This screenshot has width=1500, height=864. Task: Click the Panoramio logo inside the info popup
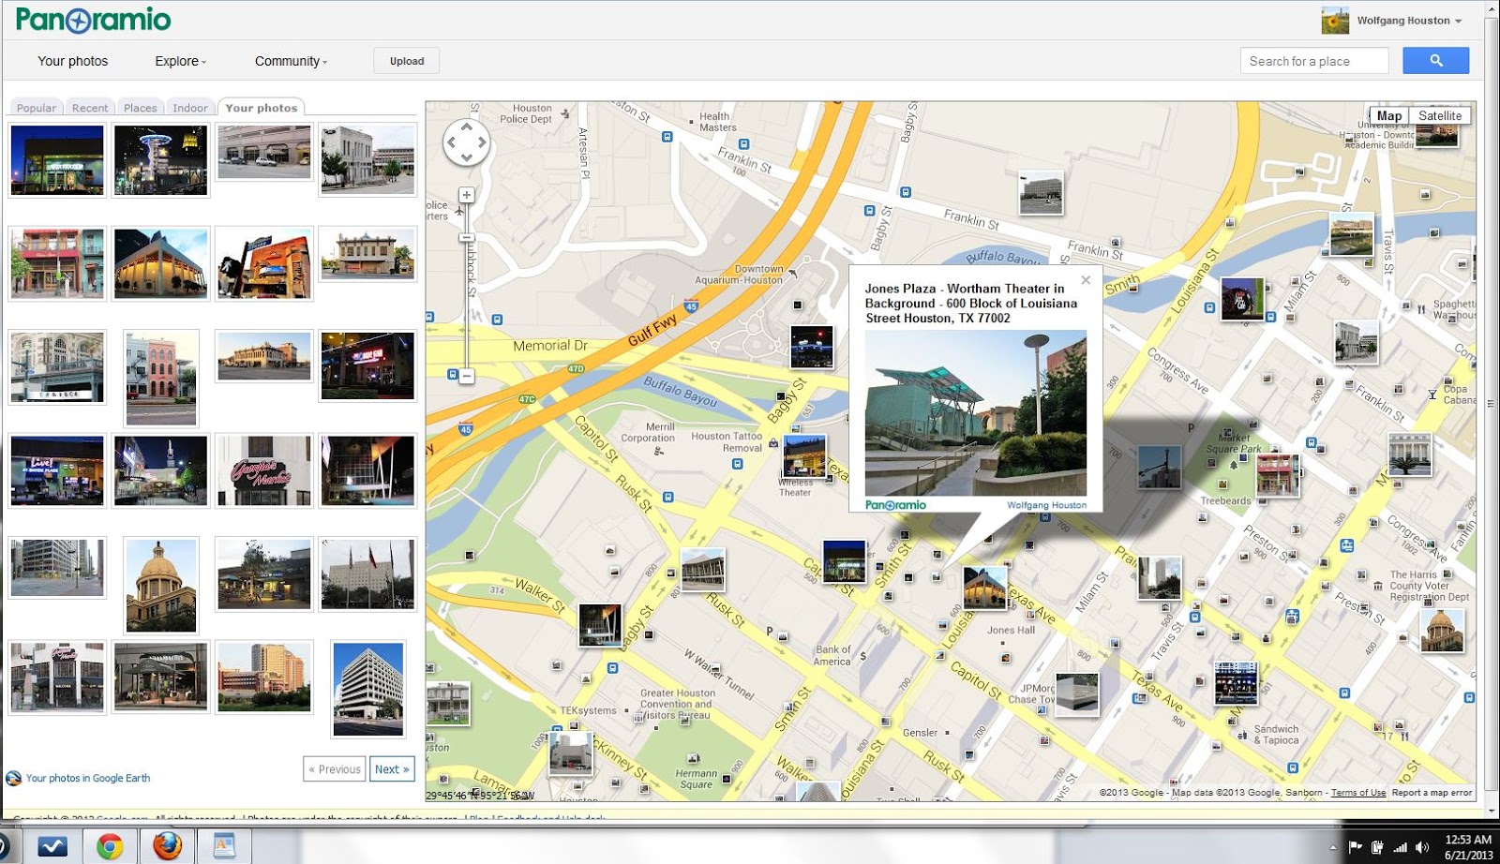895,505
